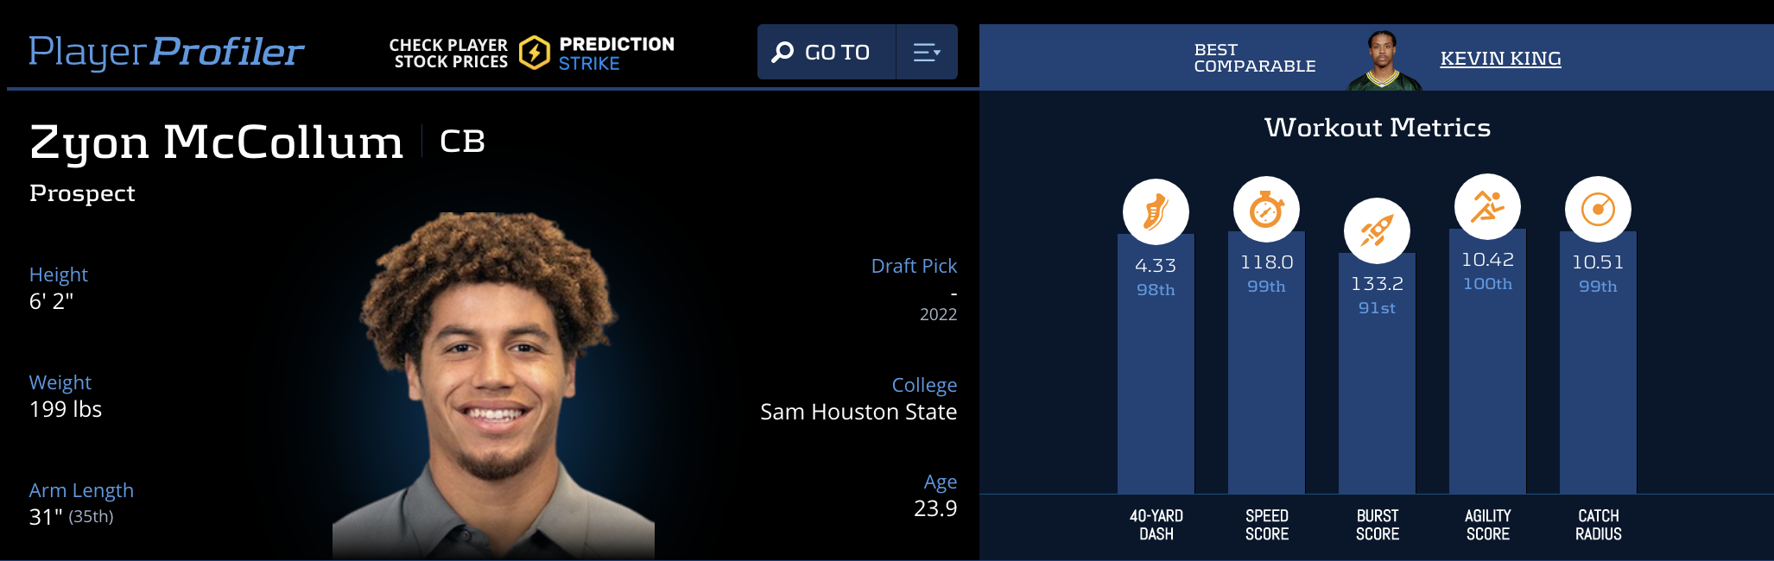Click the Agility Score 10.42 bar
Image resolution: width=1774 pixels, height=561 pixels.
point(1487,388)
